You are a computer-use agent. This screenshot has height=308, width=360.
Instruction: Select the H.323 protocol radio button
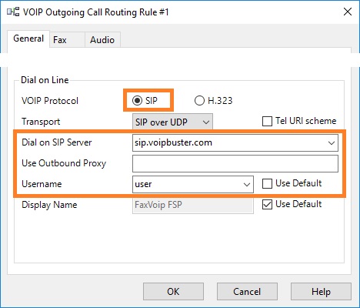199,100
